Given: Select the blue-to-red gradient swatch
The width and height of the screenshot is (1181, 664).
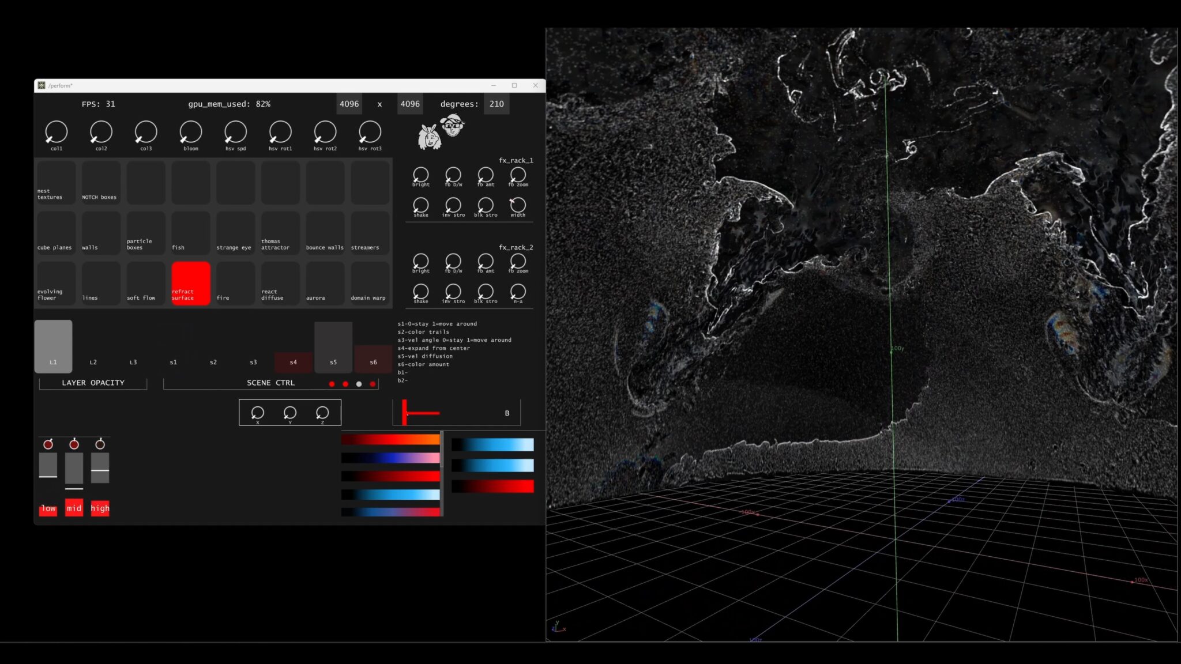Looking at the screenshot, I should tap(391, 511).
